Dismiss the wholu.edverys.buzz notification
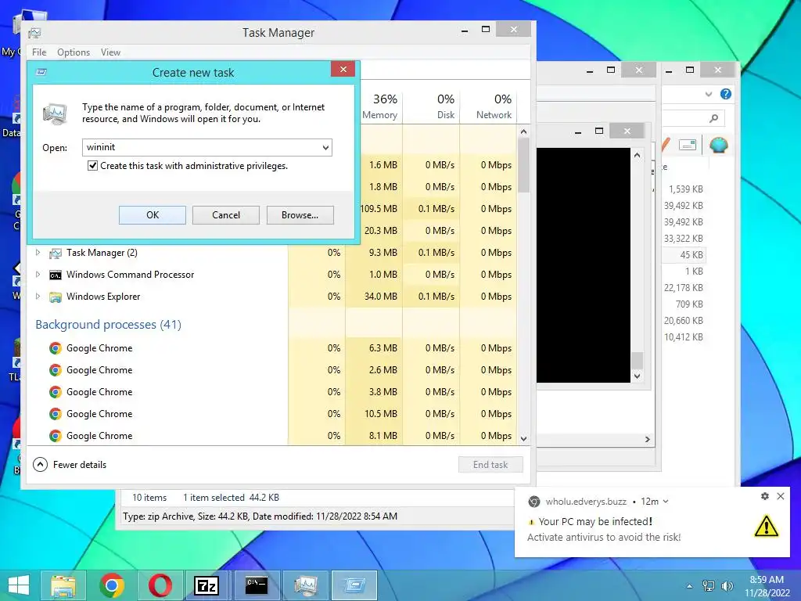Image resolution: width=801 pixels, height=601 pixels. [781, 496]
